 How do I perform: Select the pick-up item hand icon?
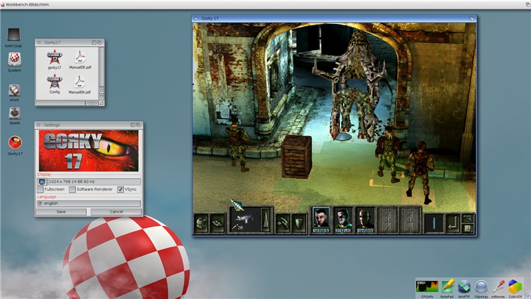217,224
